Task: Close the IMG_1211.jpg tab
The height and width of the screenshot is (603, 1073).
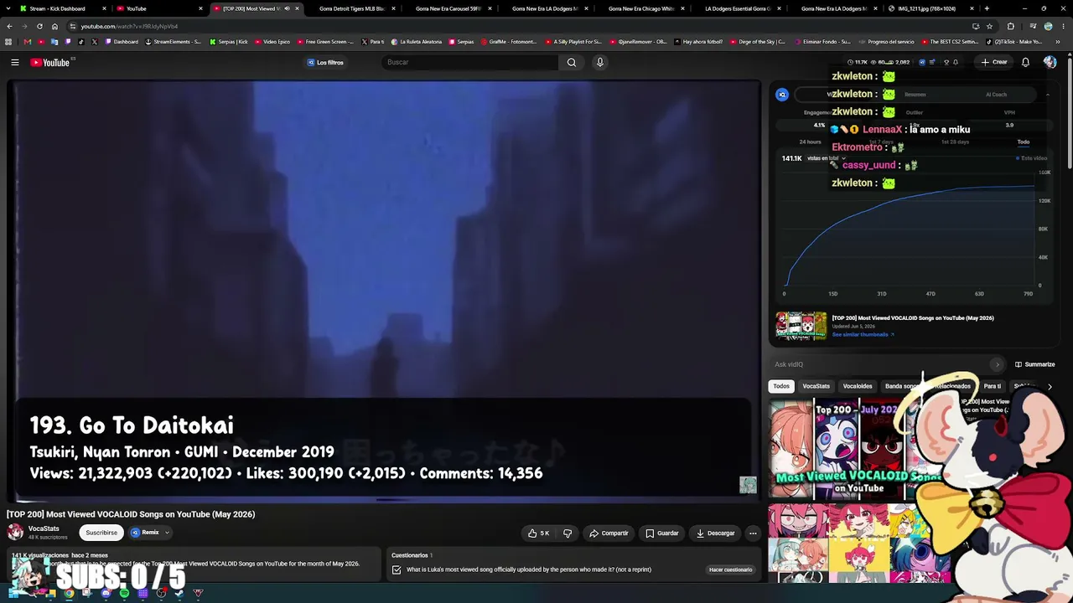Action: pyautogui.click(x=971, y=8)
